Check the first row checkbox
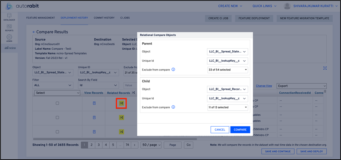This screenshot has width=341, height=160. coord(57,103)
